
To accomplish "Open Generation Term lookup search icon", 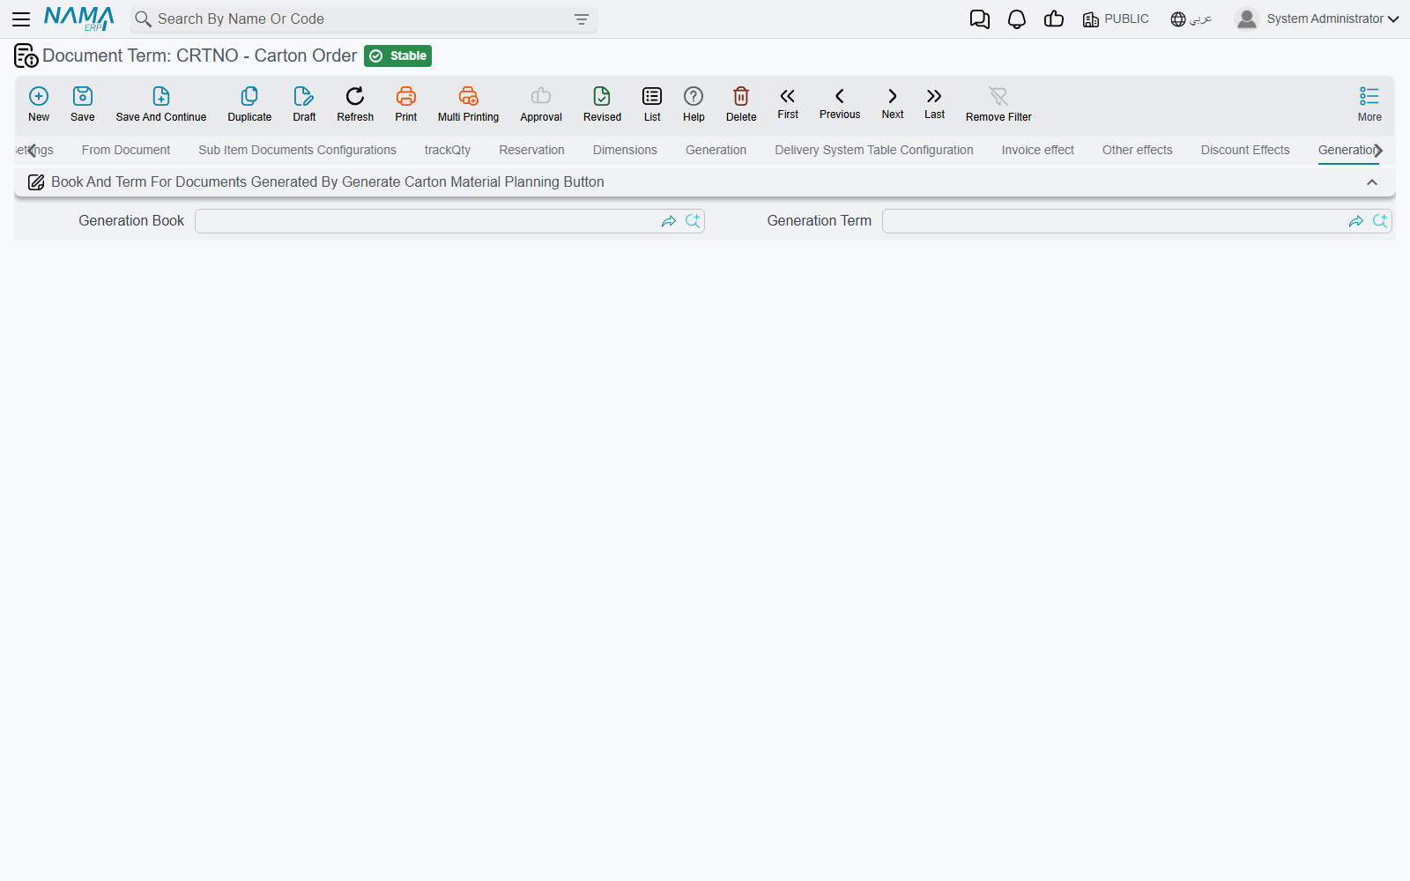I will [1380, 221].
